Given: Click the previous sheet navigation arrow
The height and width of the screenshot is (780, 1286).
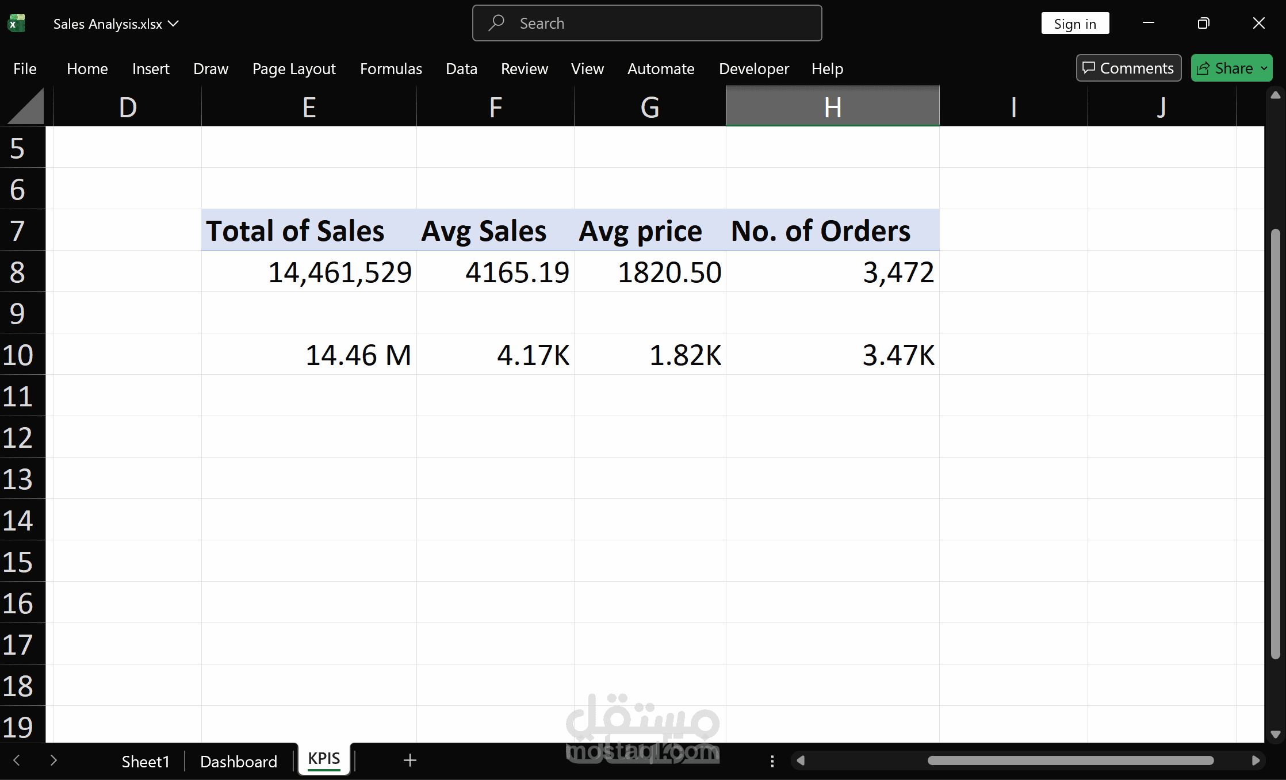Looking at the screenshot, I should click(17, 760).
